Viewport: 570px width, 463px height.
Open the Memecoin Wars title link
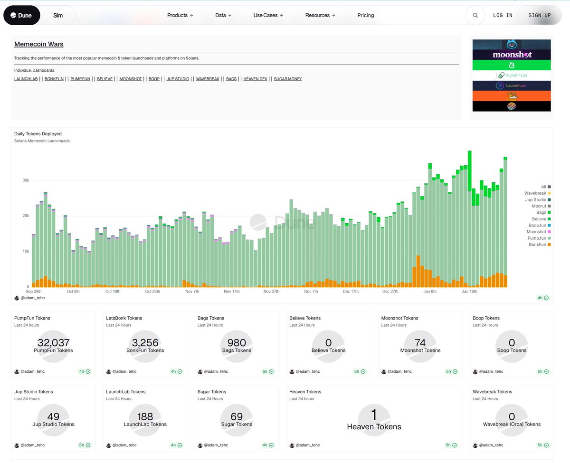point(39,44)
